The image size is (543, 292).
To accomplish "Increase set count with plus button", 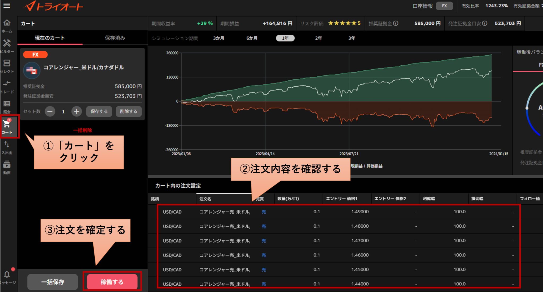I will (x=77, y=111).
